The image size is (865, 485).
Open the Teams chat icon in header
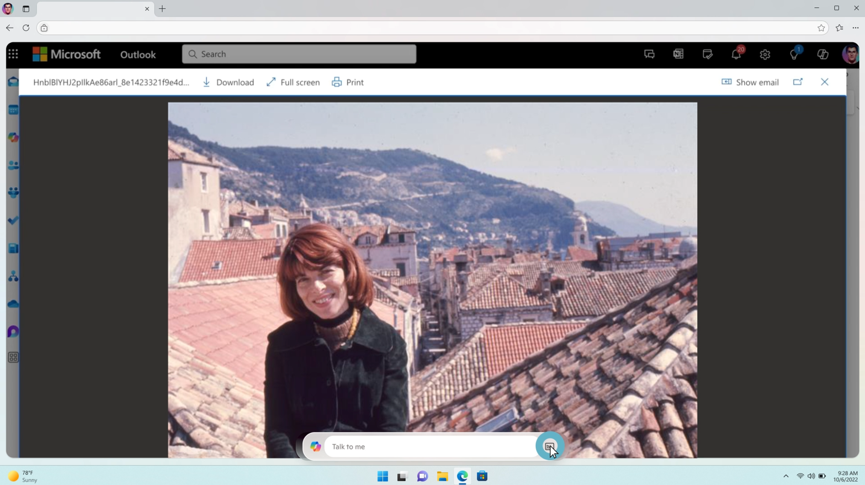[649, 54]
